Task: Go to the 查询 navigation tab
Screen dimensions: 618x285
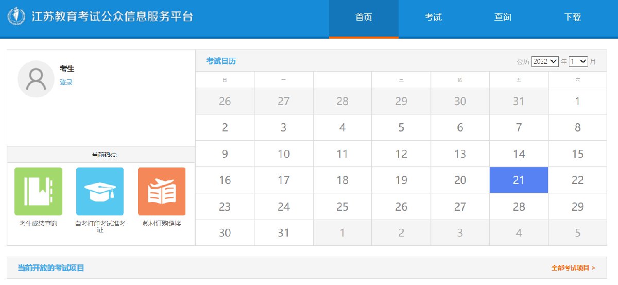Action: point(503,18)
